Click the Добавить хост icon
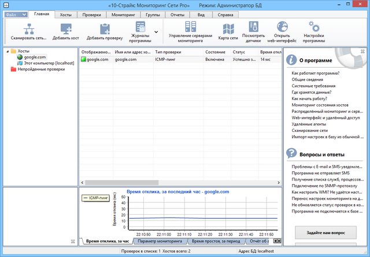 point(65,28)
